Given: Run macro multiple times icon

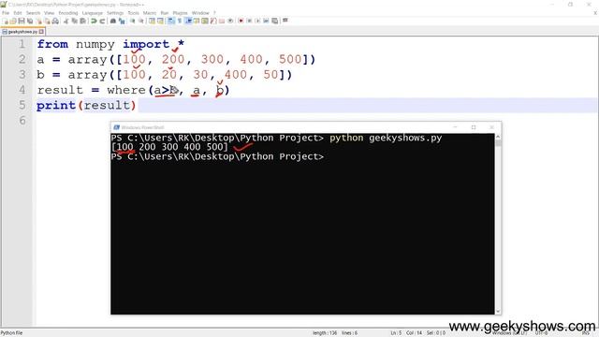Looking at the screenshot, I should 266,21.
